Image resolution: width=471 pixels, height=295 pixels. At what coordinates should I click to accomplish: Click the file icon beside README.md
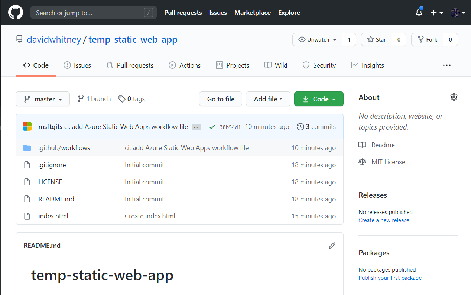(27, 199)
